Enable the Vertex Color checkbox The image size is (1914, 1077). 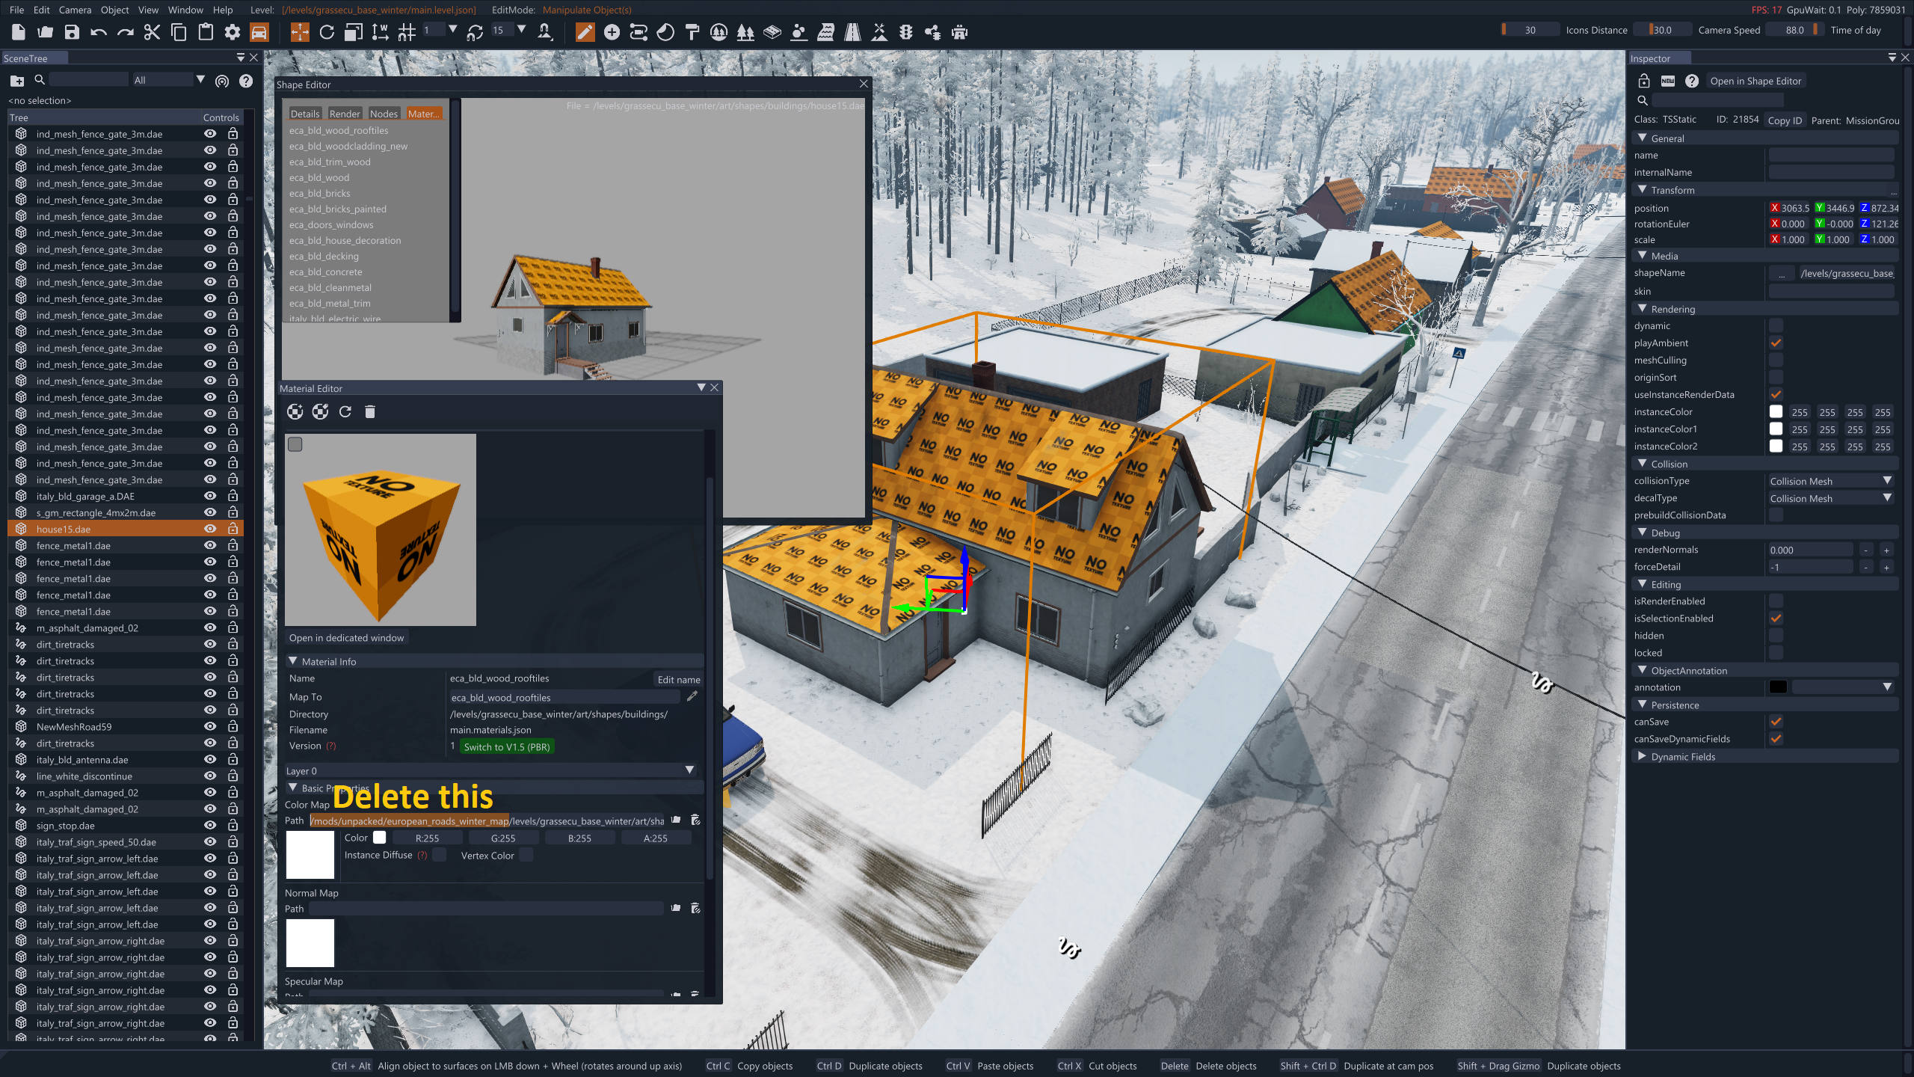tap(526, 856)
